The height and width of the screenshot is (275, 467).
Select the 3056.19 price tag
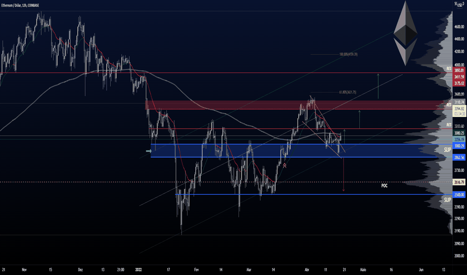pos(459,139)
